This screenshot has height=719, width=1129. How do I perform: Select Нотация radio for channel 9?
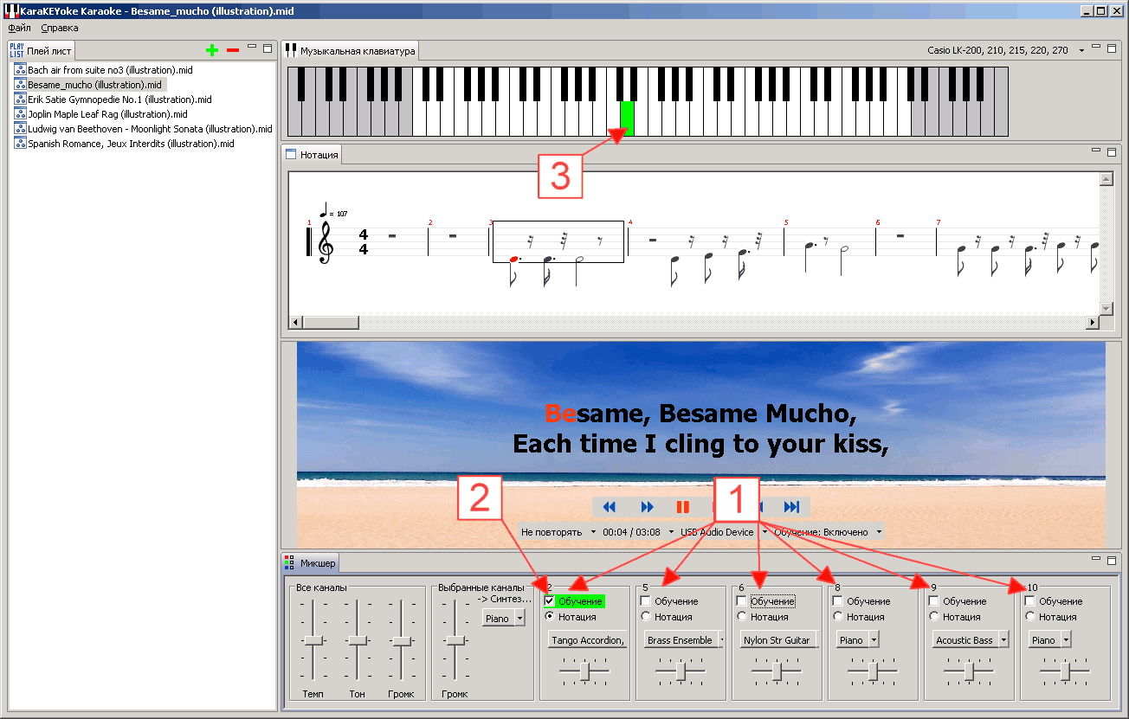click(x=933, y=617)
